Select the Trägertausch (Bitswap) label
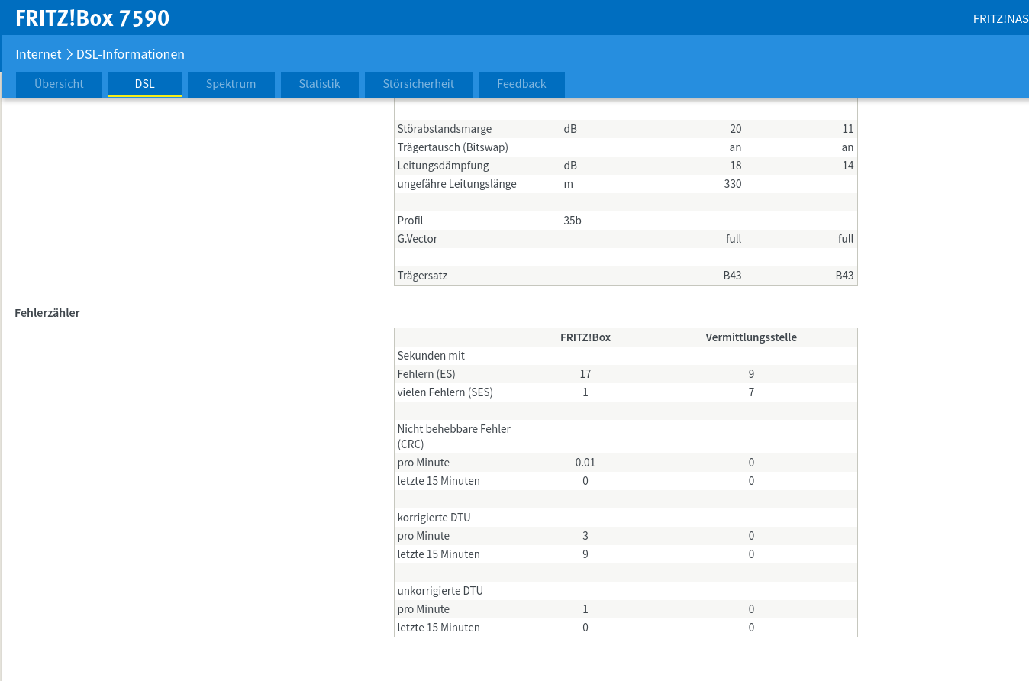Viewport: 1029px width, 681px height. click(x=453, y=147)
